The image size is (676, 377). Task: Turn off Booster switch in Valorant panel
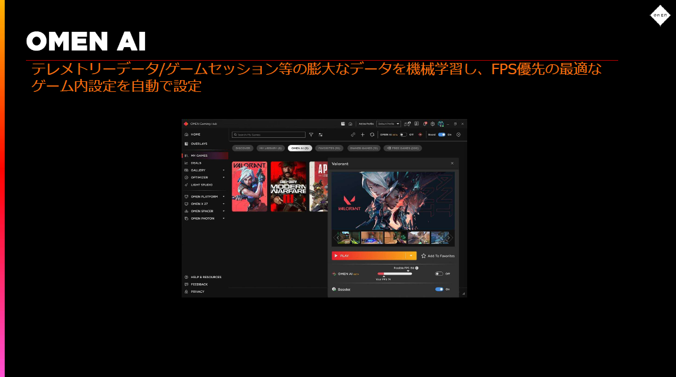click(x=439, y=289)
